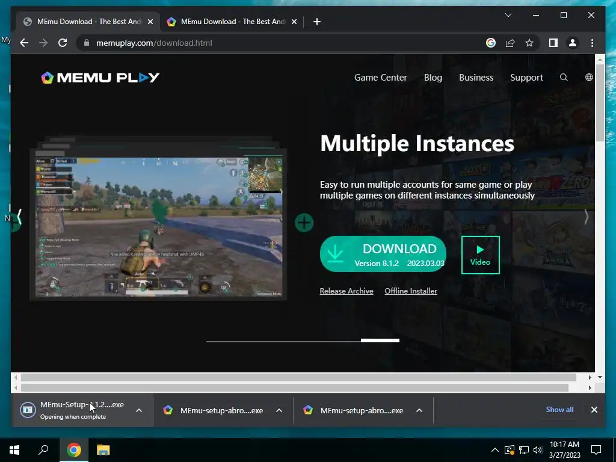Click the lower horizontal scrollbar
The height and width of the screenshot is (462, 616).
pos(294,388)
